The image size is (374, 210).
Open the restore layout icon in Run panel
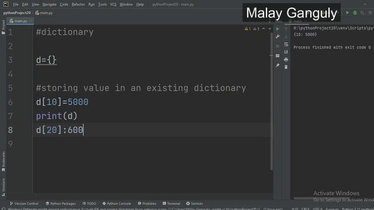[x=278, y=56]
